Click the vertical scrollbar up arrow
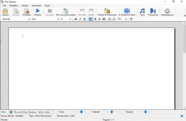Screen dimensions: 186x121 (x=184, y=23)
